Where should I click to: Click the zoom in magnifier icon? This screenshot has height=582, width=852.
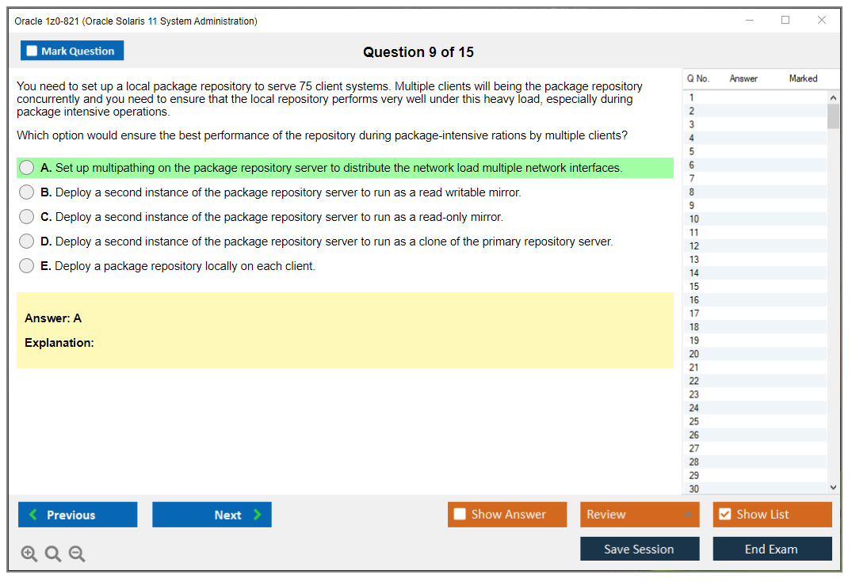coord(29,554)
